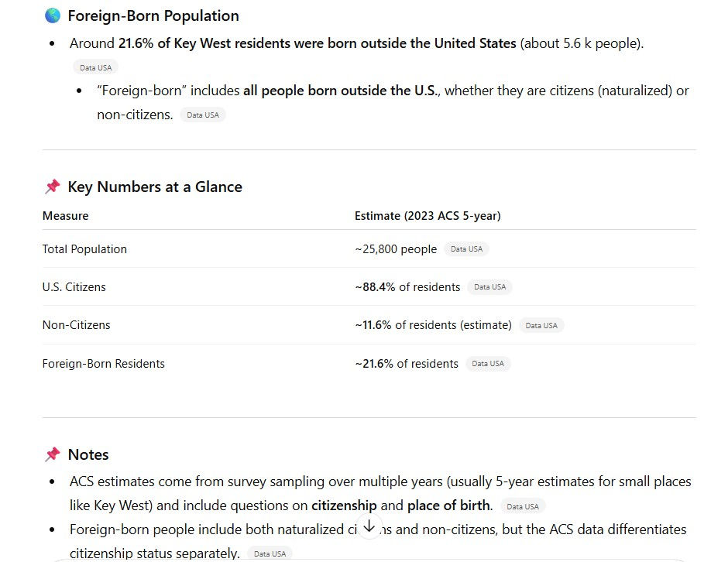The height and width of the screenshot is (562, 711).
Task: Open Data USA source for Foreign-Born Residents row
Action: pos(488,364)
